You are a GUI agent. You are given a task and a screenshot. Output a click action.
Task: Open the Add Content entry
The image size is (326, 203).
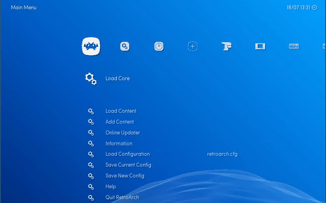120,122
